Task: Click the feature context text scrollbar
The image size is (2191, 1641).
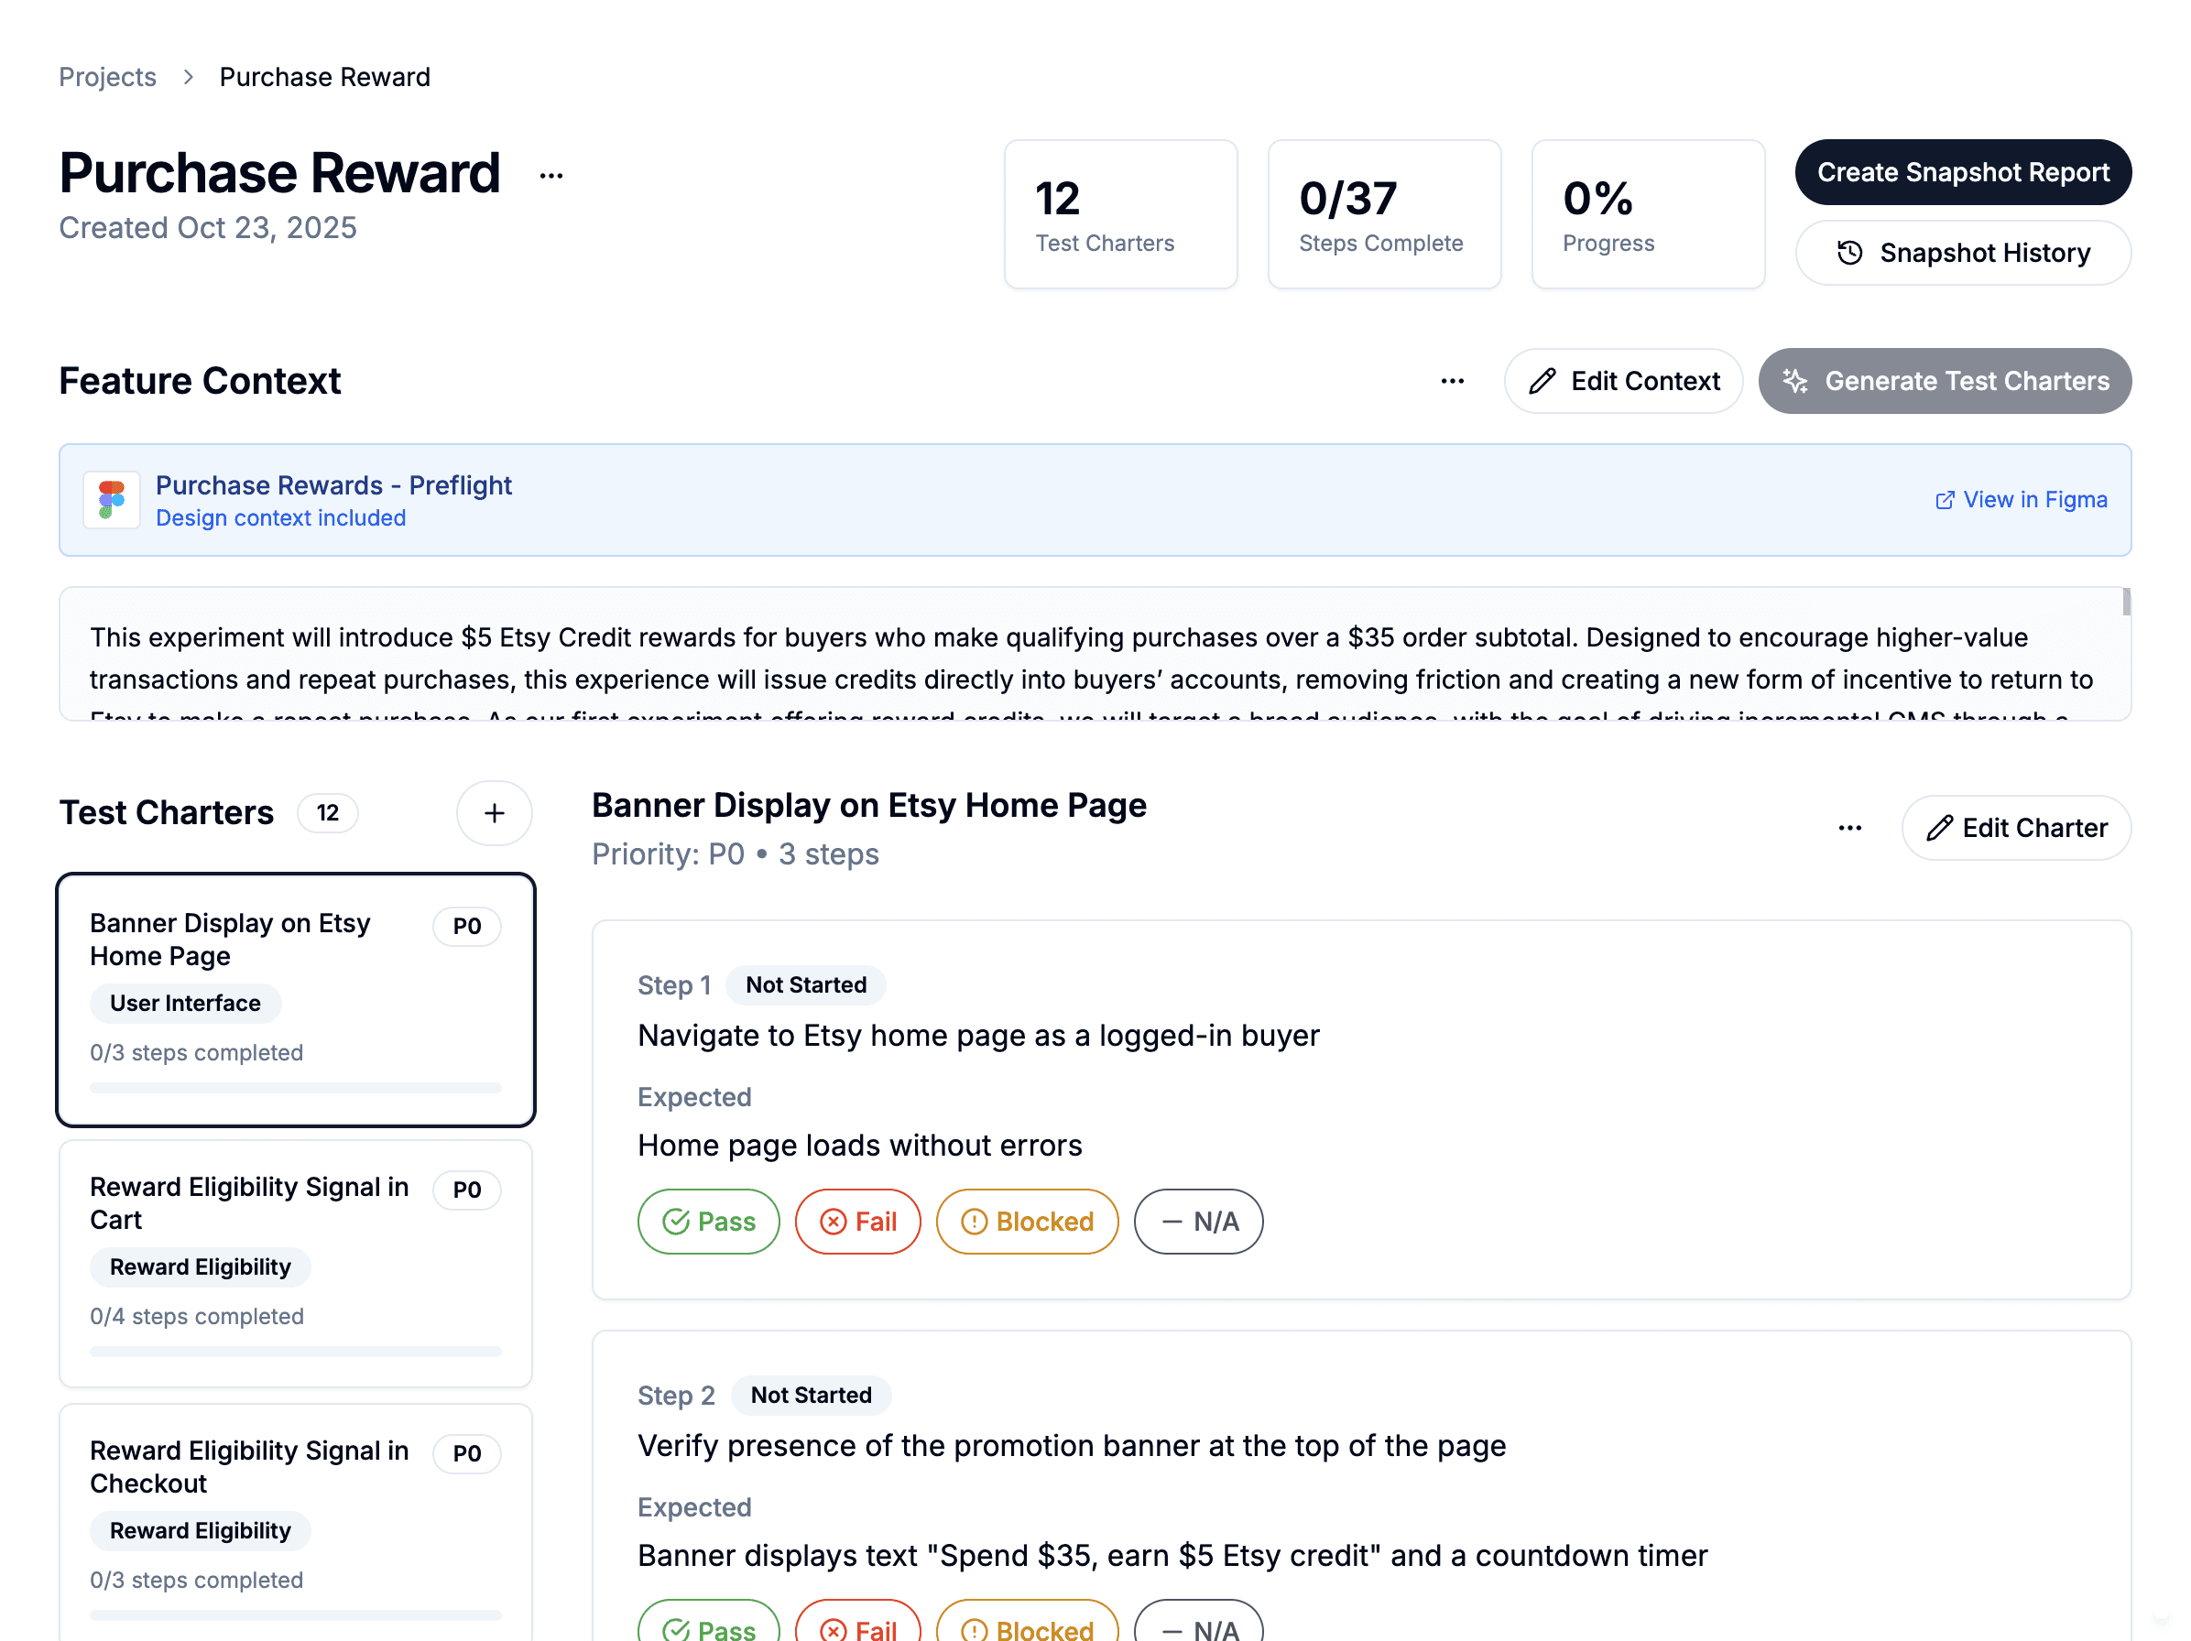Action: click(x=2126, y=603)
